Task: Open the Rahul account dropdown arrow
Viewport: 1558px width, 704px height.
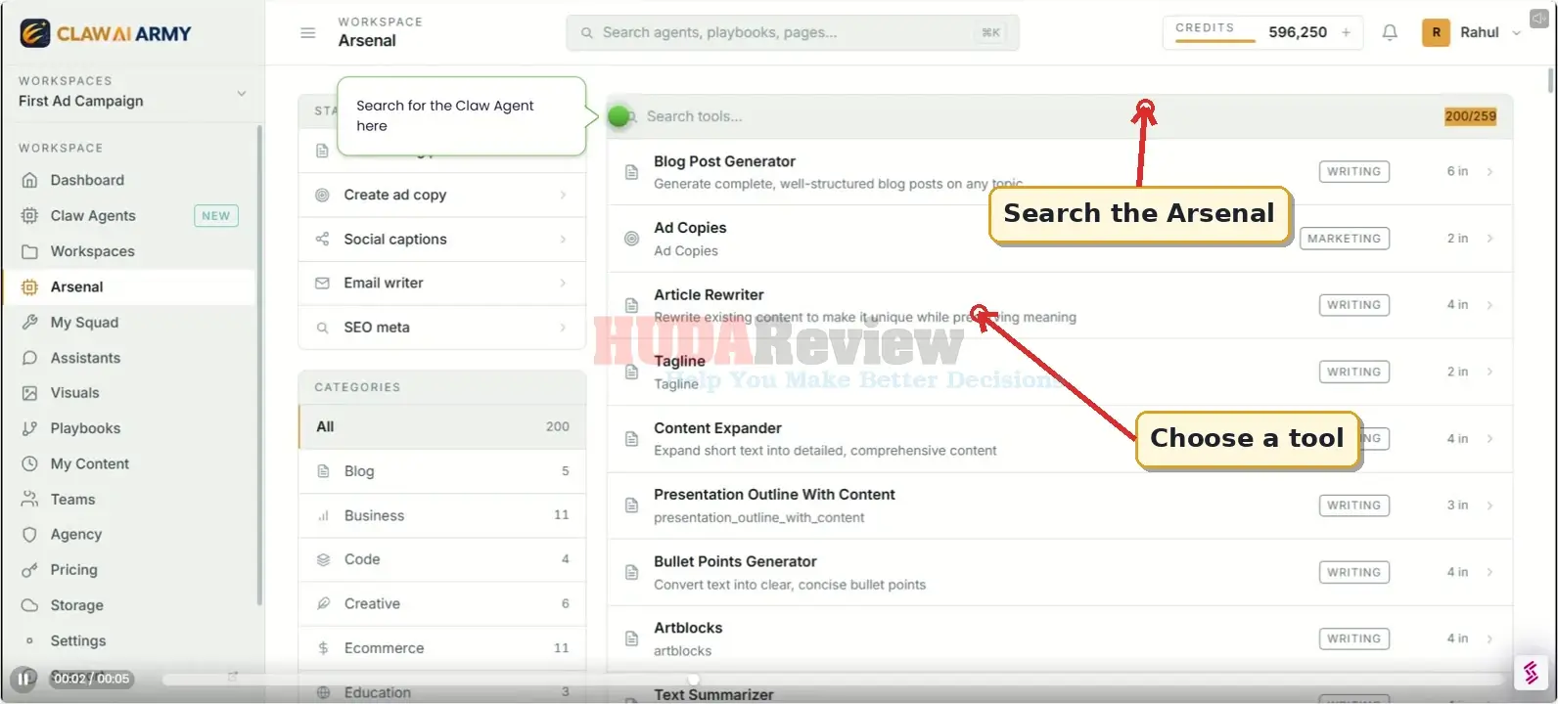Action: [x=1516, y=32]
